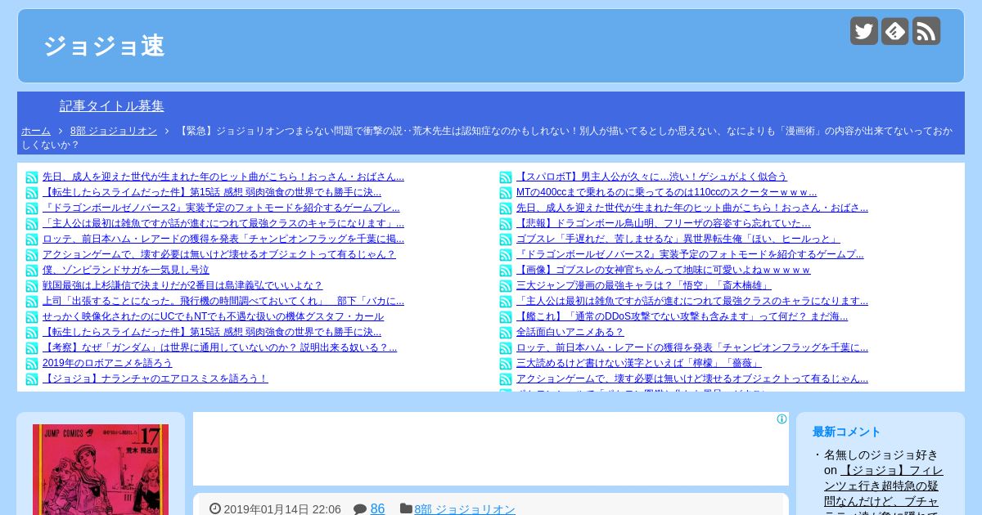982x515 pixels.
Task: Click RSS icon beside ゴブスレ「手遅れだ entry
Action: (x=506, y=240)
